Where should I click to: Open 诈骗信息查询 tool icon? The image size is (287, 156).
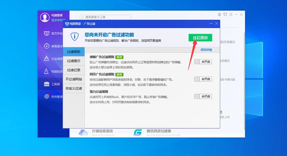[x=83, y=133]
